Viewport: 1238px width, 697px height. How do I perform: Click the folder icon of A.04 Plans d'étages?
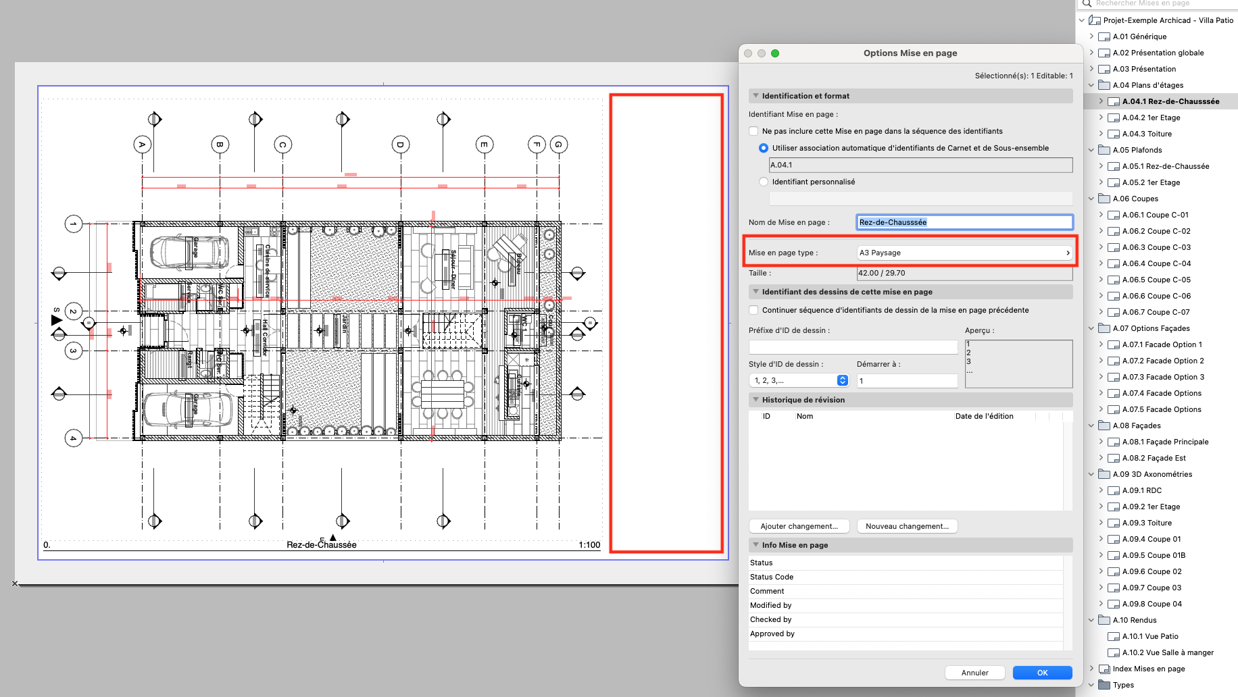[x=1104, y=85]
